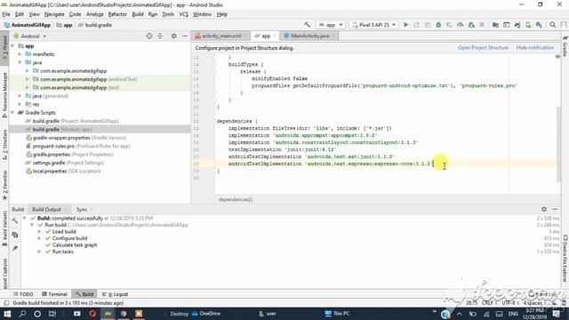Click the editor vertical scrollbar

(557, 144)
